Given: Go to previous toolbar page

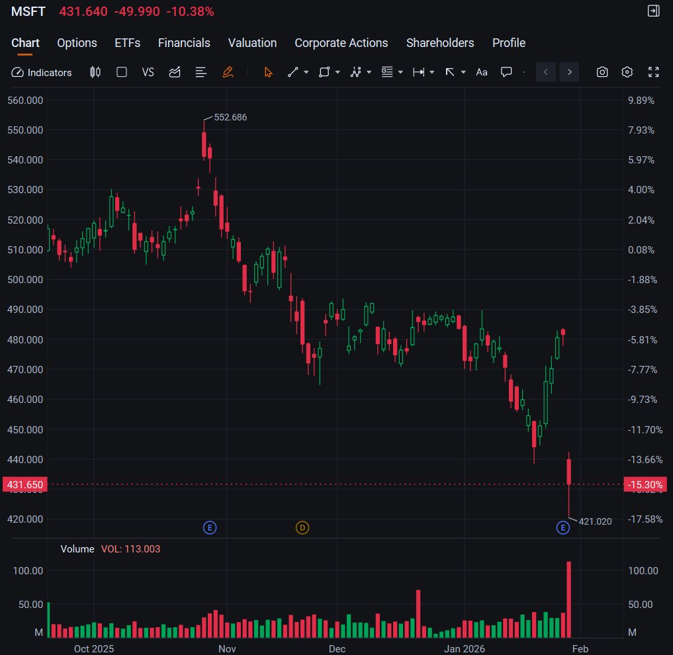Looking at the screenshot, I should [x=546, y=72].
